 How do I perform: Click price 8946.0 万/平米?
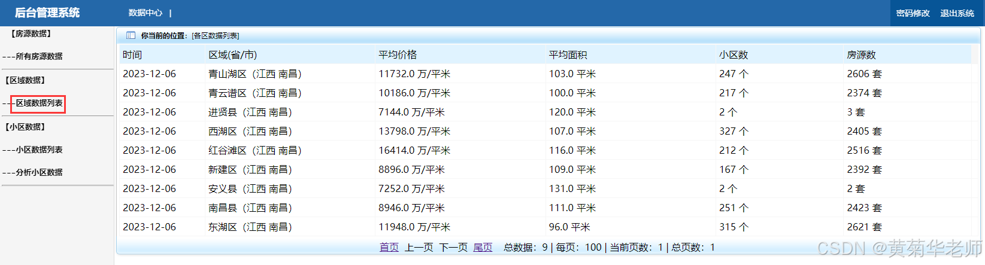point(411,208)
